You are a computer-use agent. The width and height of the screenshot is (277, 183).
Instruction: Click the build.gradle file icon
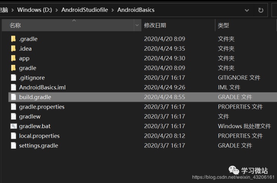pyautogui.click(x=13, y=97)
